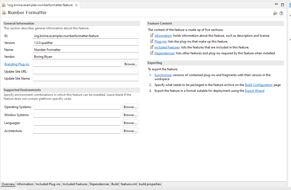
Task: Click the Number Formatter header feature icon
Action: (4, 13)
